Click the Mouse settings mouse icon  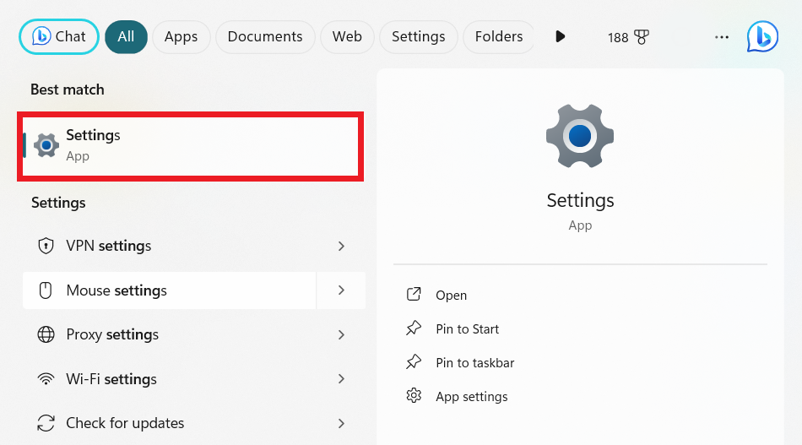click(46, 290)
